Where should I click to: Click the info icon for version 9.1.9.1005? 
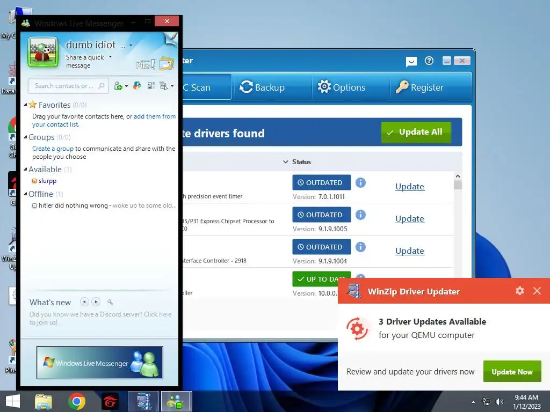(x=360, y=215)
